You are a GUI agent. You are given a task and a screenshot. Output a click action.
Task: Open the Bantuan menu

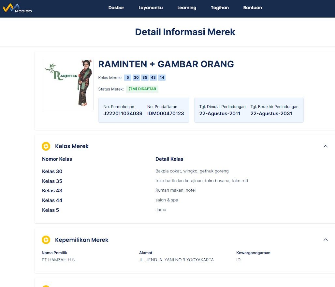pos(253,8)
